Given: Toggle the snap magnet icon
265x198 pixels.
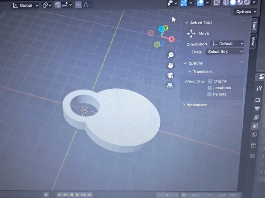Looking at the screenshot, I should (x=58, y=5).
